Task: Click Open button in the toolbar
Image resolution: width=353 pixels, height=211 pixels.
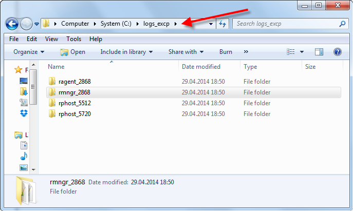Action: (x=72, y=52)
